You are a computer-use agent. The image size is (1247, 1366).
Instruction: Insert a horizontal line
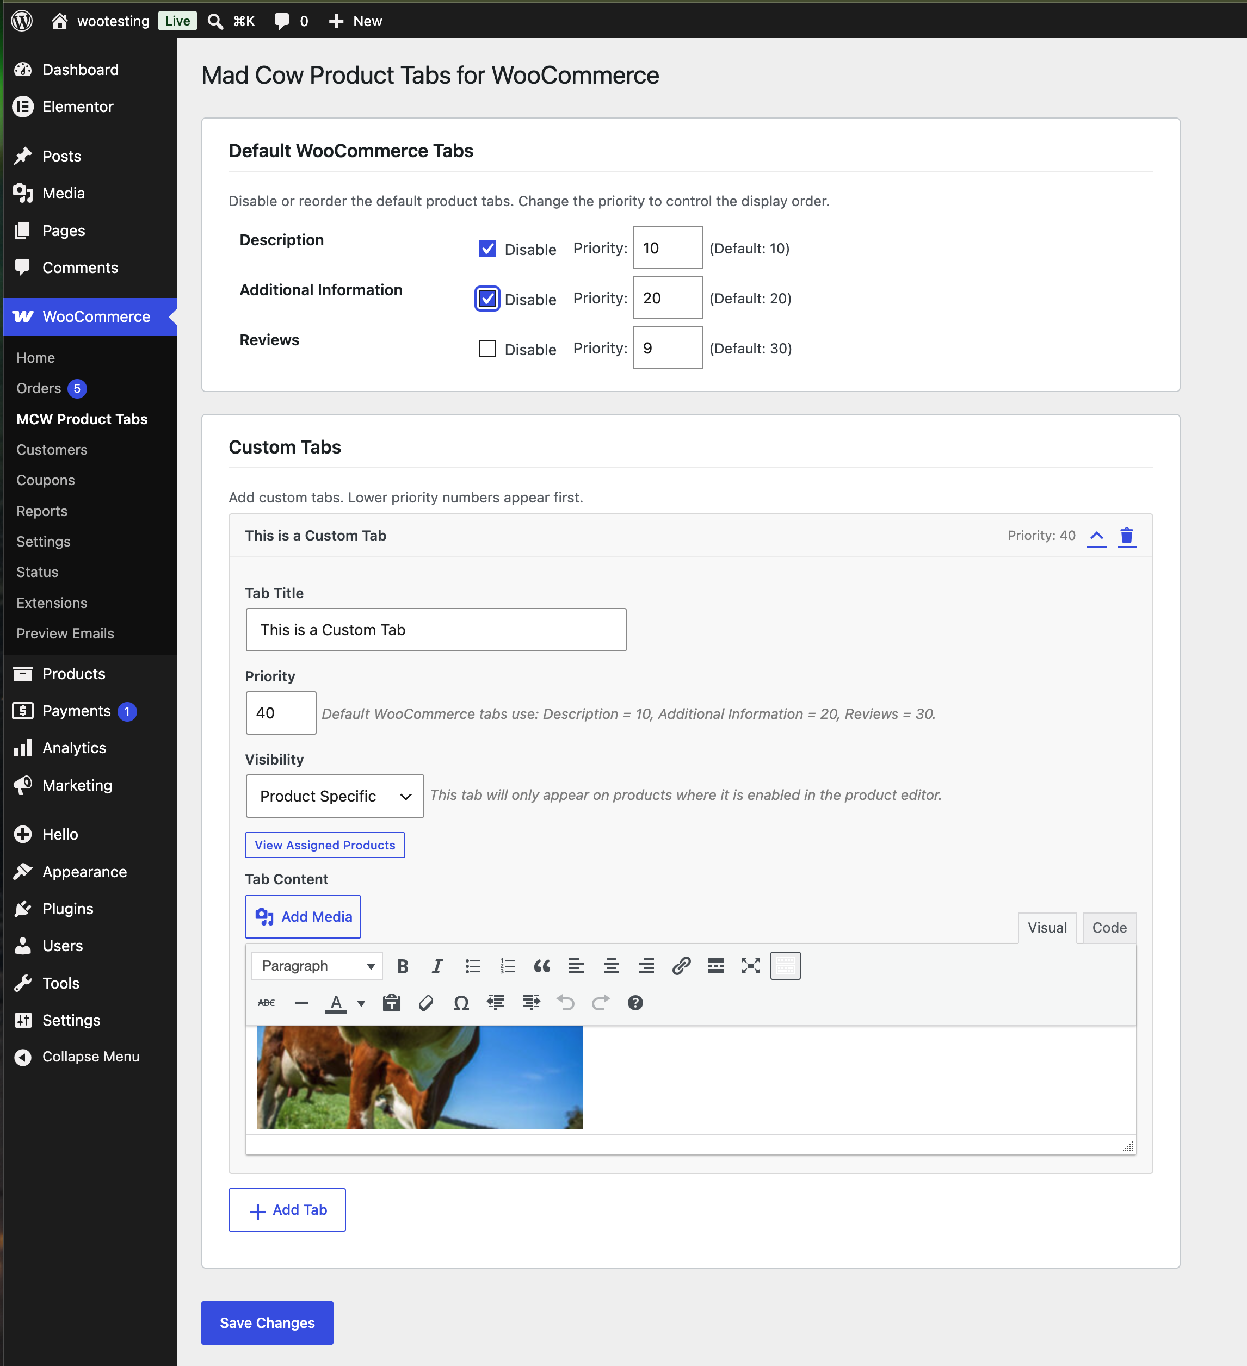(302, 1003)
